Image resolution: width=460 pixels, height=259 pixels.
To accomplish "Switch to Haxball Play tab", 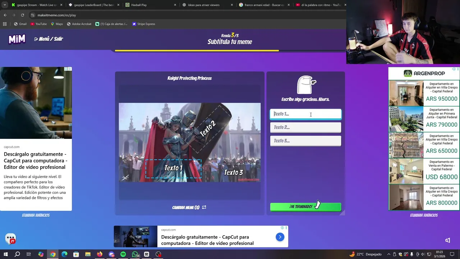I will click(x=151, y=5).
